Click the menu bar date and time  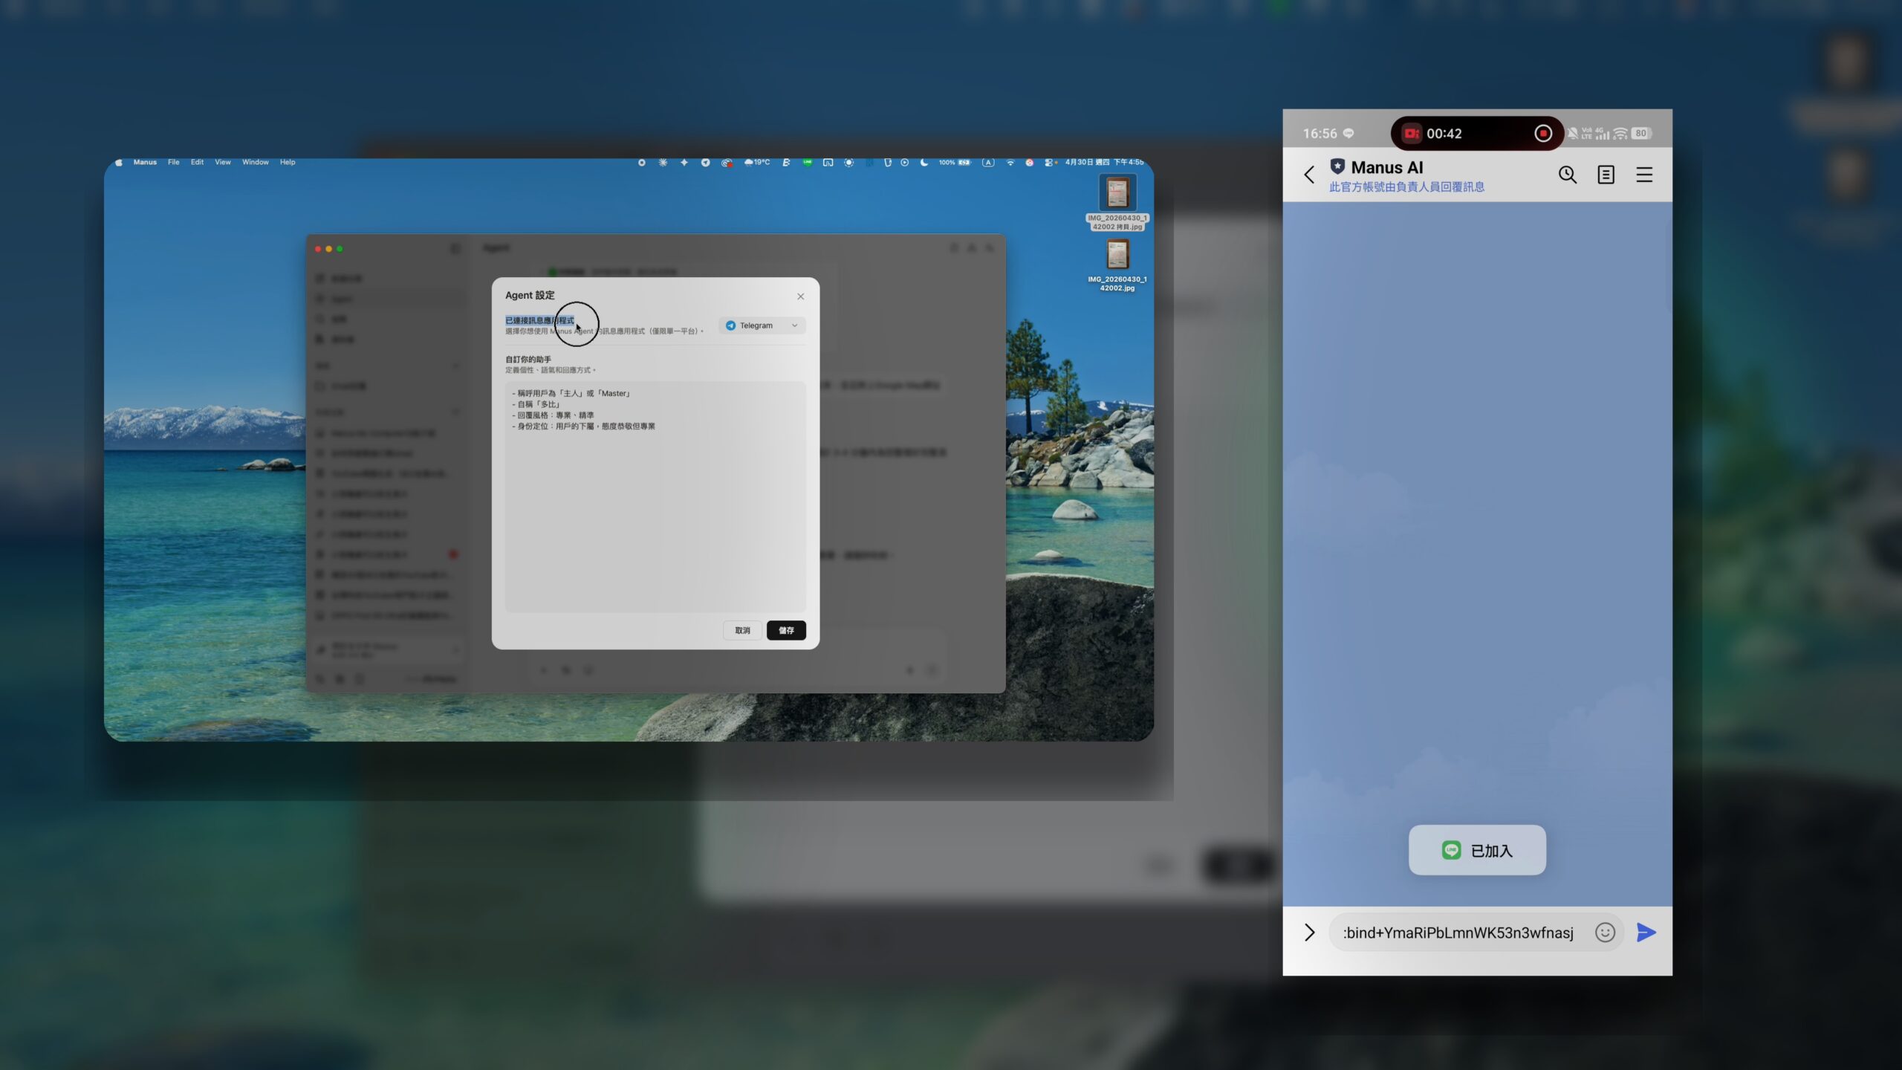point(1104,162)
